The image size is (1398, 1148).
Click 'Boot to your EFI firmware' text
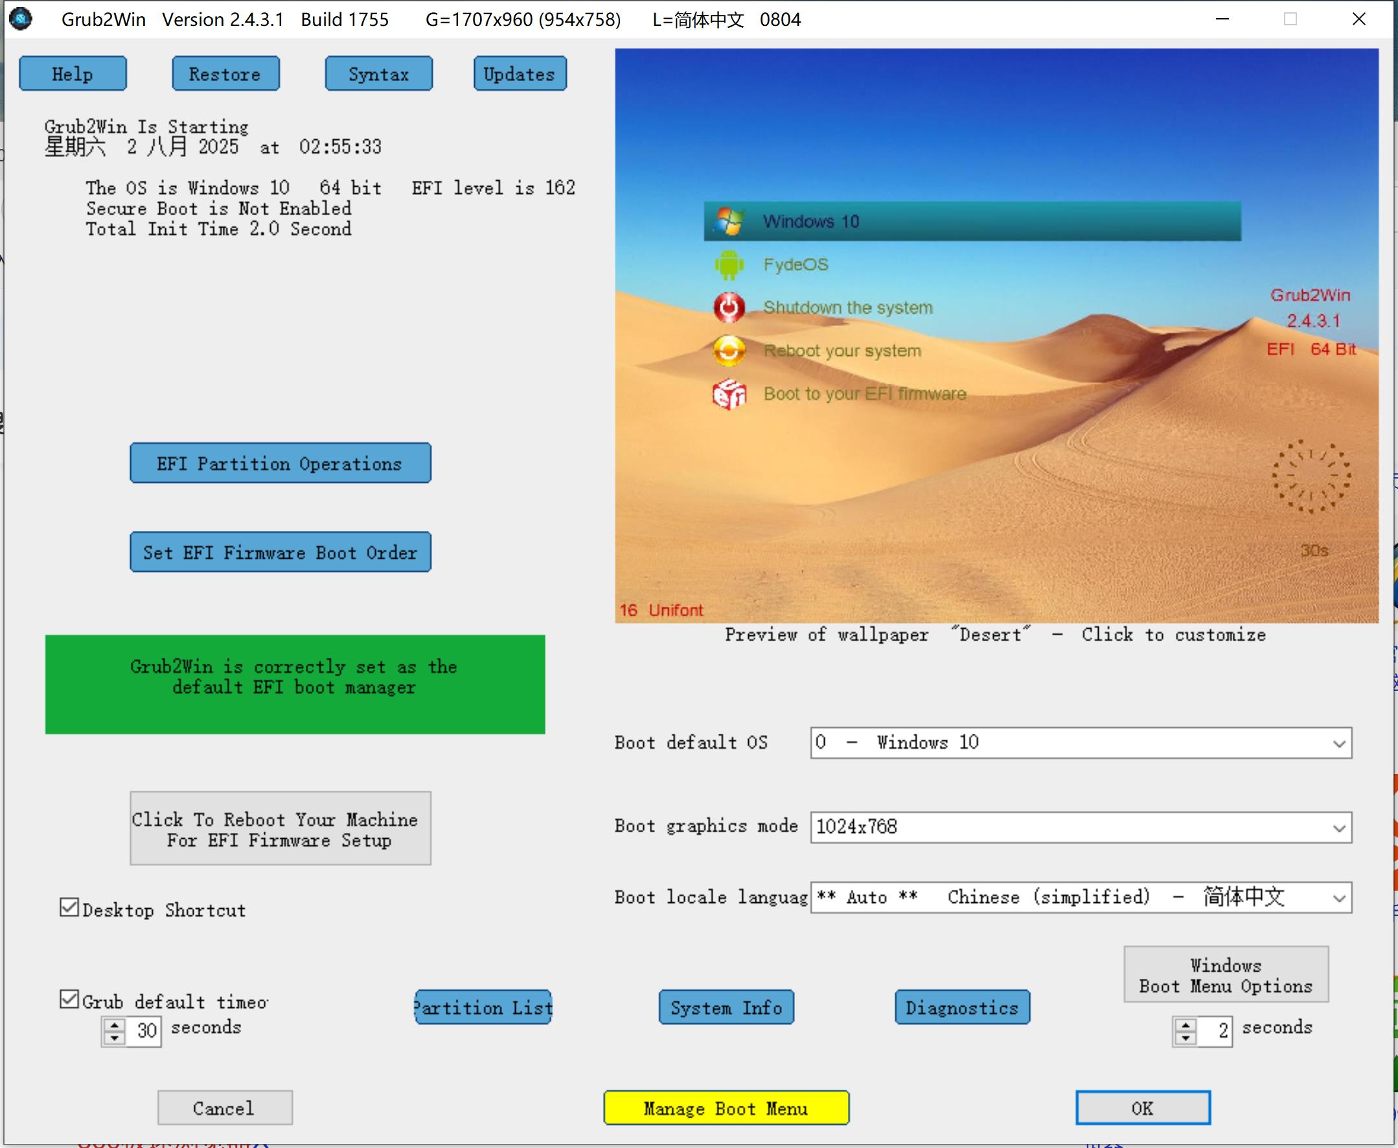[x=865, y=393]
